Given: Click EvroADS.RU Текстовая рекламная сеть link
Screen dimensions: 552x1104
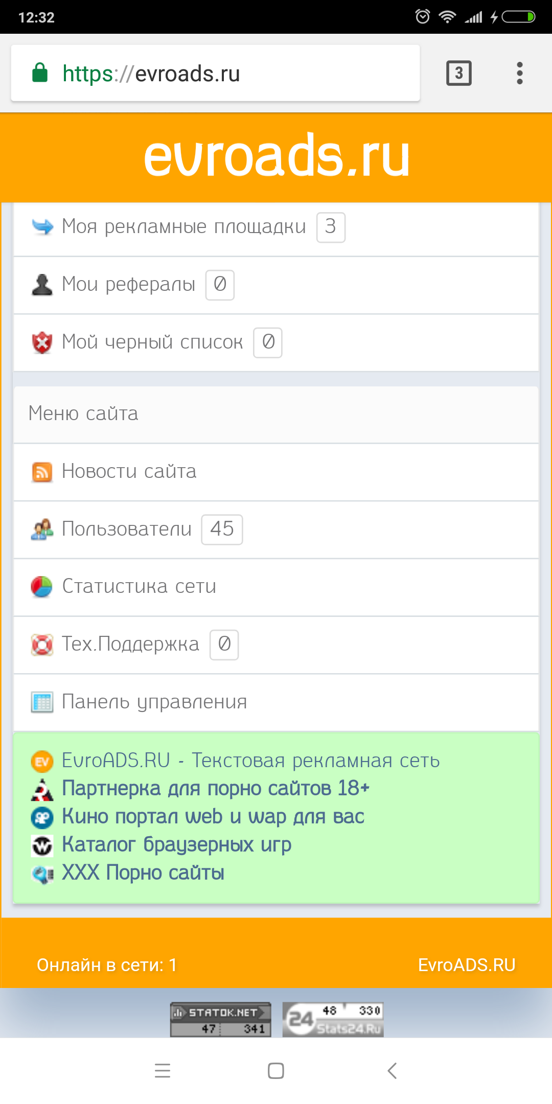Looking at the screenshot, I should coord(250,761).
